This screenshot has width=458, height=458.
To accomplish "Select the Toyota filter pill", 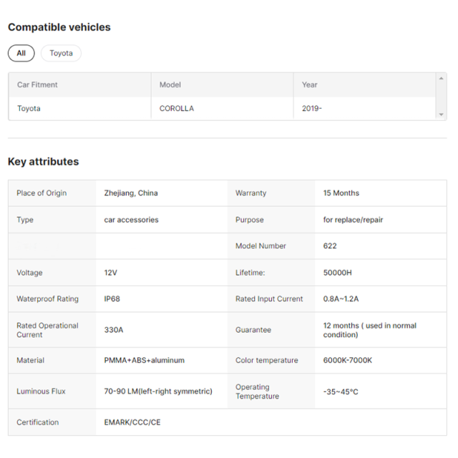I will coord(61,53).
